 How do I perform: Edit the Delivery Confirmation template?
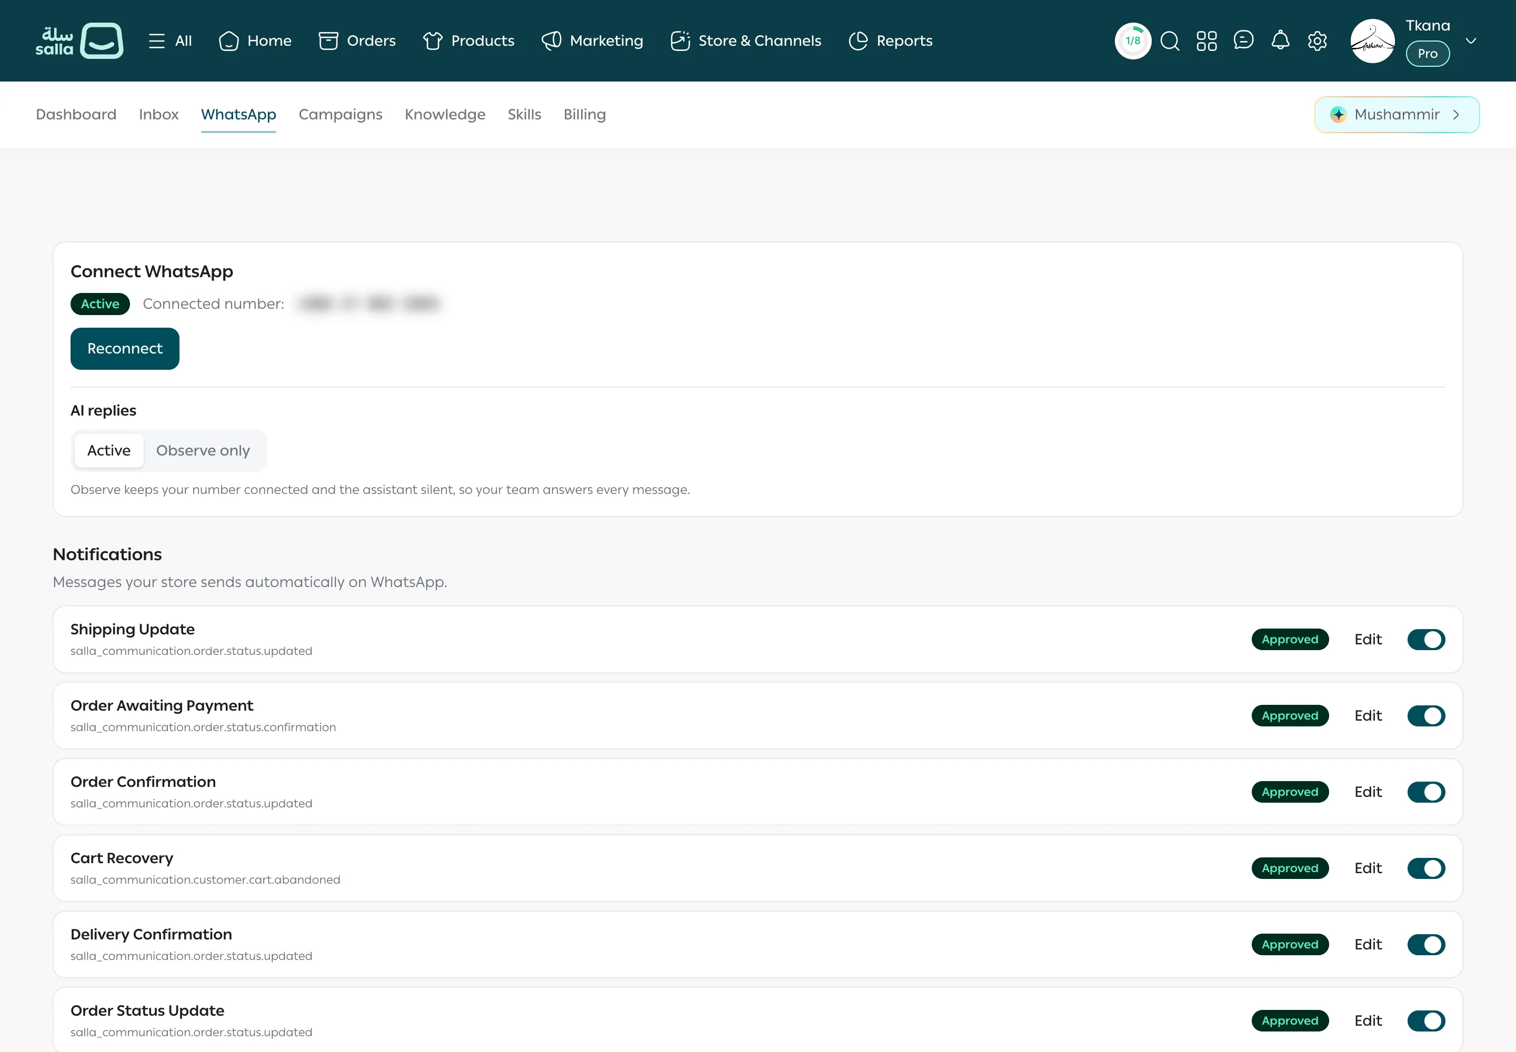pyautogui.click(x=1368, y=945)
